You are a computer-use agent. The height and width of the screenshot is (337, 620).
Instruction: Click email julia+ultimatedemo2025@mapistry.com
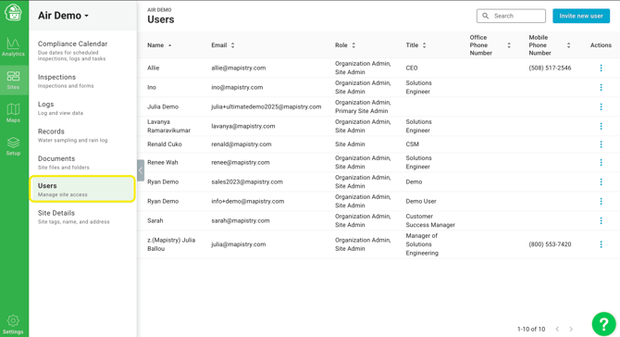pos(267,106)
